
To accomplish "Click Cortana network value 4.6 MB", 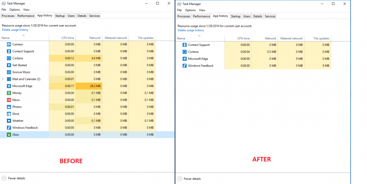I will click(x=96, y=58).
